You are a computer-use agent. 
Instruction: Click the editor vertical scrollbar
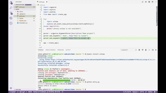pos(157,16)
